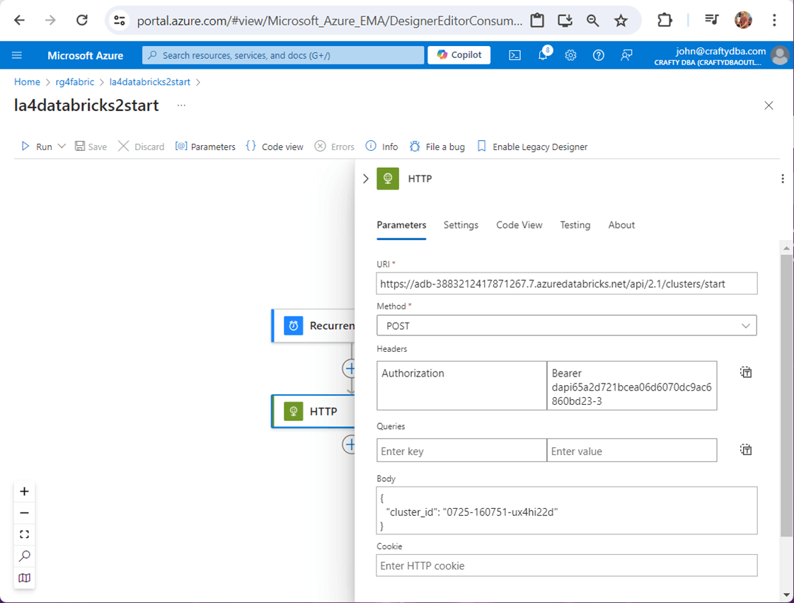794x603 pixels.
Task: Toggle Headers to text mode icon
Action: (x=745, y=373)
